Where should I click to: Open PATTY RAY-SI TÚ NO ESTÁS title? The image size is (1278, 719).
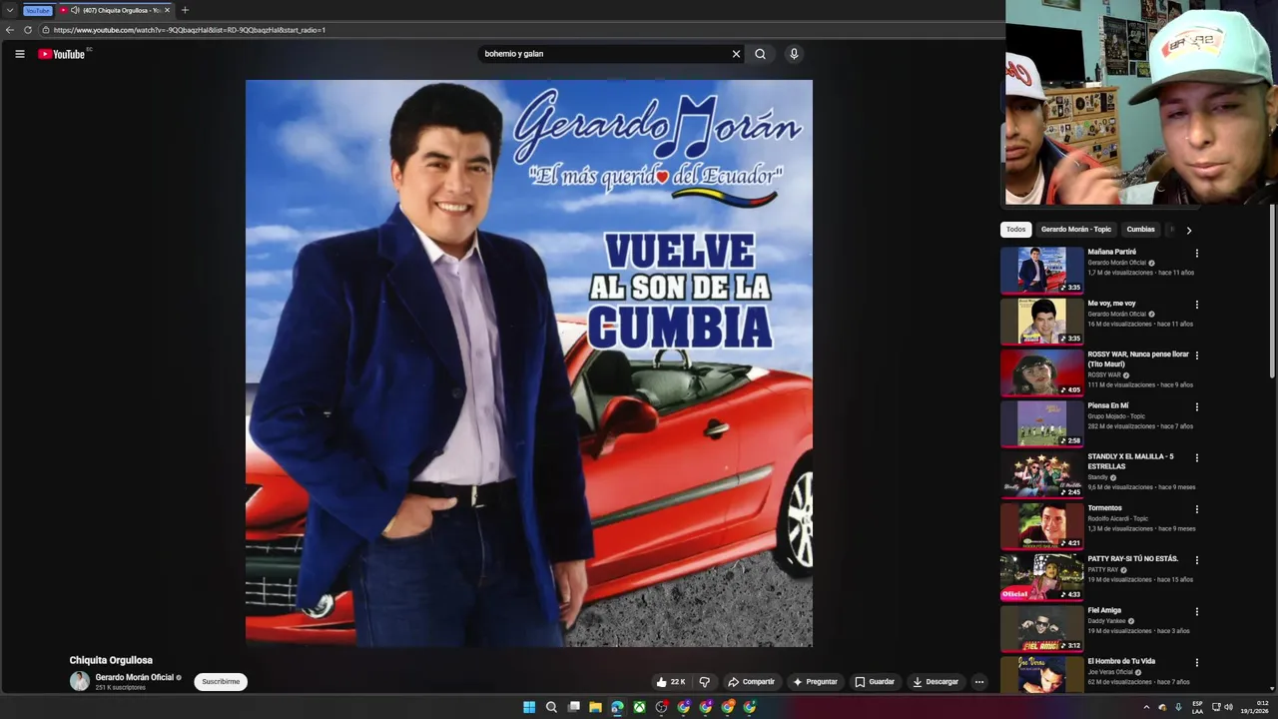(x=1132, y=559)
